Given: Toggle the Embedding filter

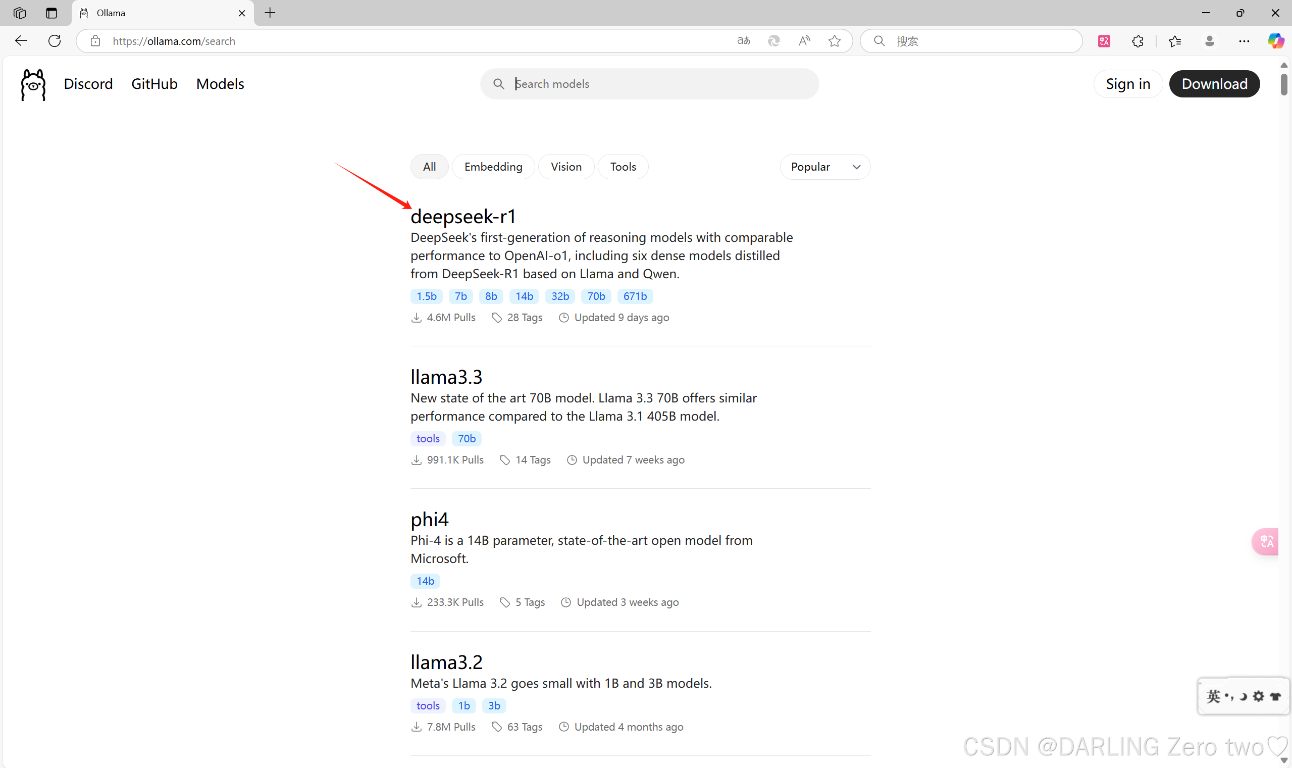Looking at the screenshot, I should pyautogui.click(x=493, y=167).
